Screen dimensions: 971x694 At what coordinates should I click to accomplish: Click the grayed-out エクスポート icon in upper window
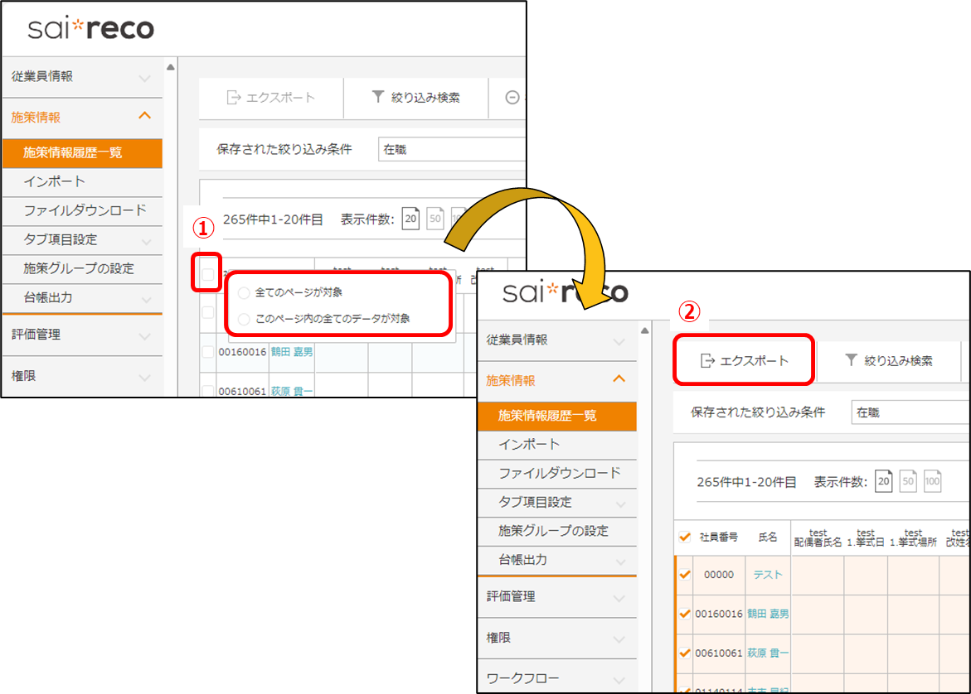pos(233,98)
